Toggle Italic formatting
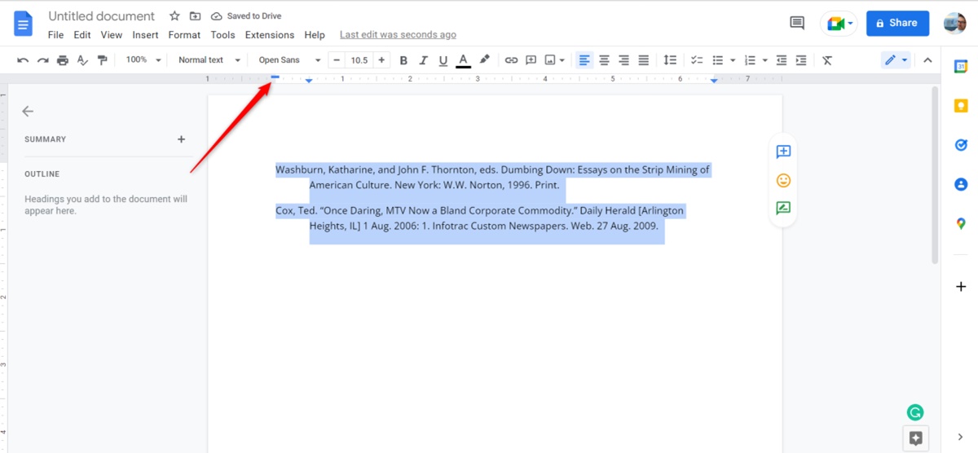The width and height of the screenshot is (978, 453). (x=423, y=60)
